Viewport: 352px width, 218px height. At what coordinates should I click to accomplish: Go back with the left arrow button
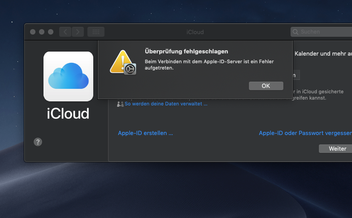coord(65,32)
